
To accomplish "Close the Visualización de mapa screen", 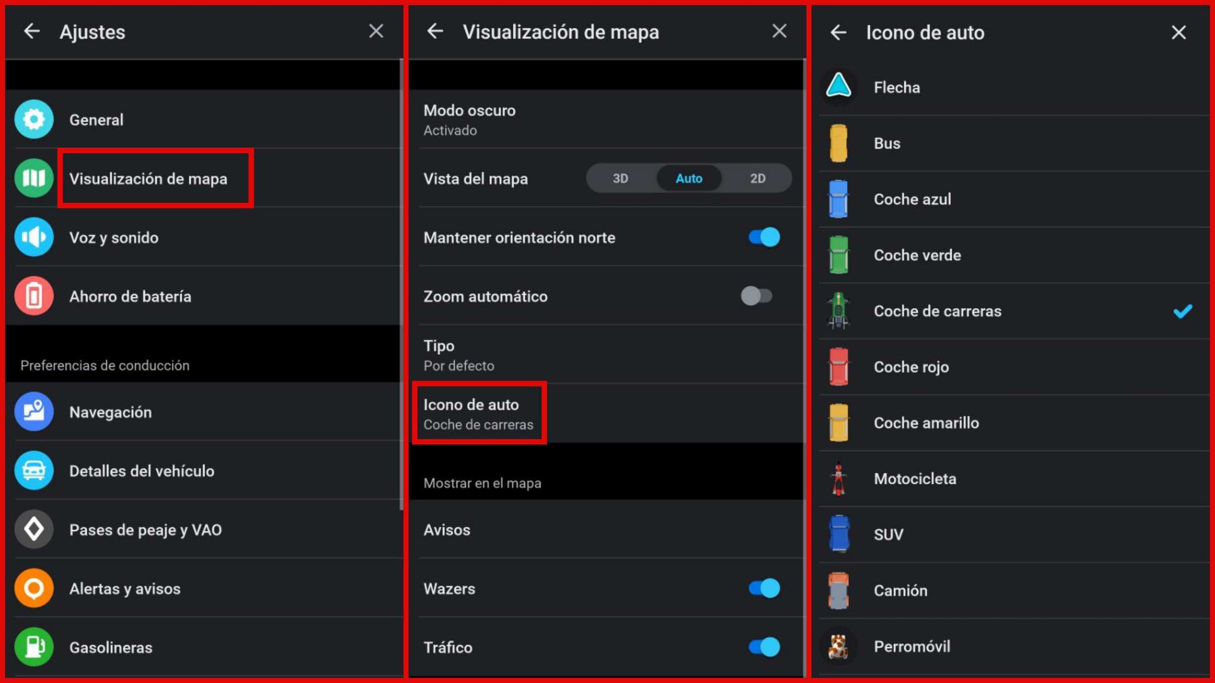I will tap(779, 31).
